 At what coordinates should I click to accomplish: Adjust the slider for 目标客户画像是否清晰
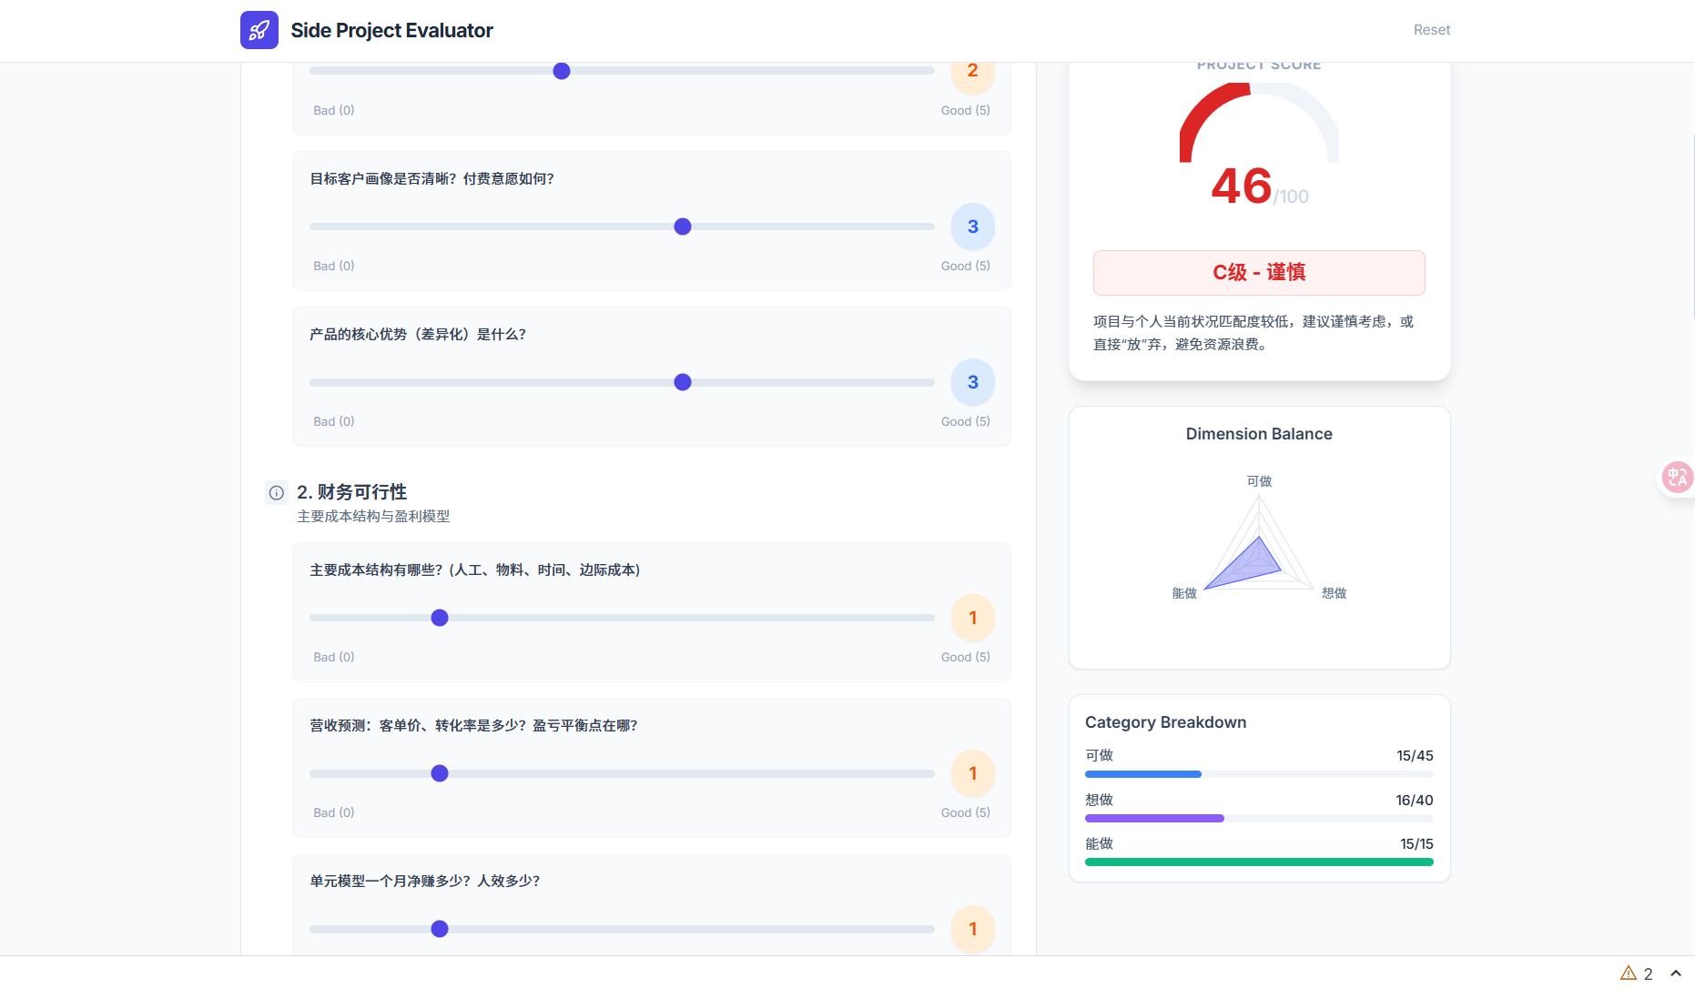coord(622,227)
